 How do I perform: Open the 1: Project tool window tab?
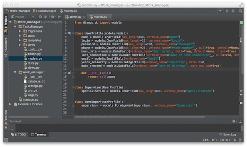(6, 24)
